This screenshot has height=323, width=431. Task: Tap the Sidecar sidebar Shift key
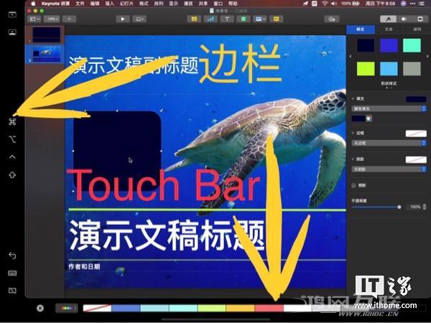click(x=12, y=174)
